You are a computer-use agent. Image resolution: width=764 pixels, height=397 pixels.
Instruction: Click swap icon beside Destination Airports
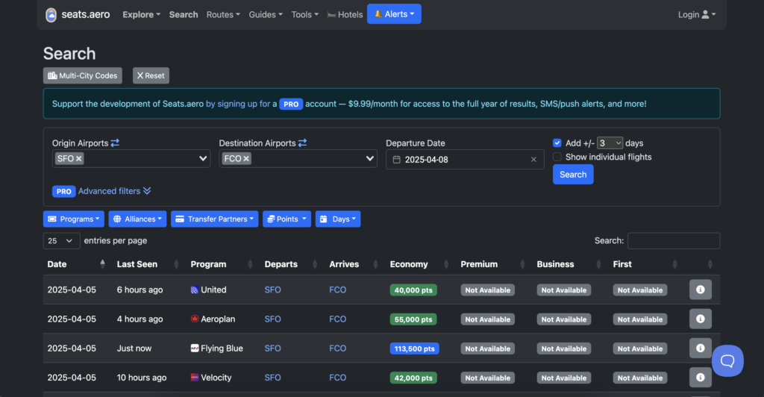[x=303, y=143]
